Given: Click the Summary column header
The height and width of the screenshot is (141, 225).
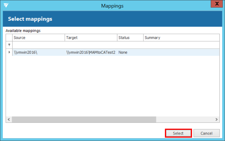Looking at the screenshot, I should pos(181,38).
